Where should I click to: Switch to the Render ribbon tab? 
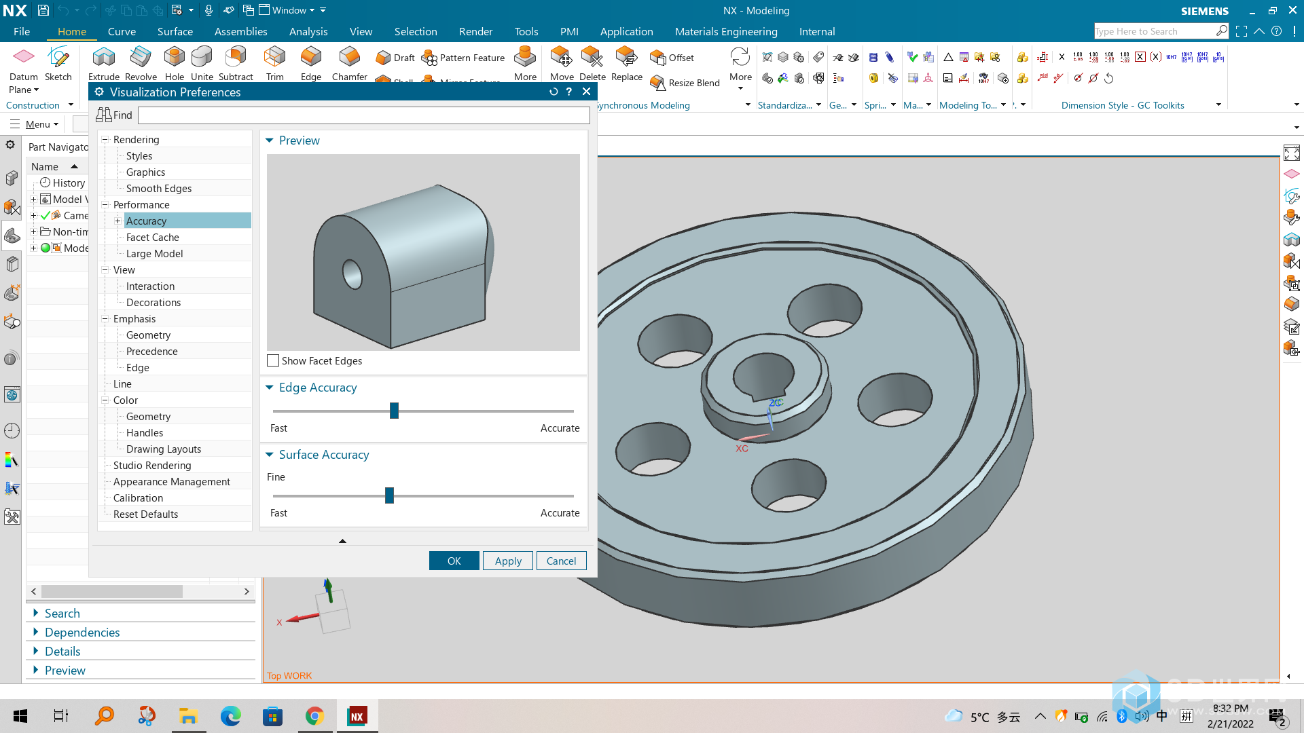[x=476, y=31]
